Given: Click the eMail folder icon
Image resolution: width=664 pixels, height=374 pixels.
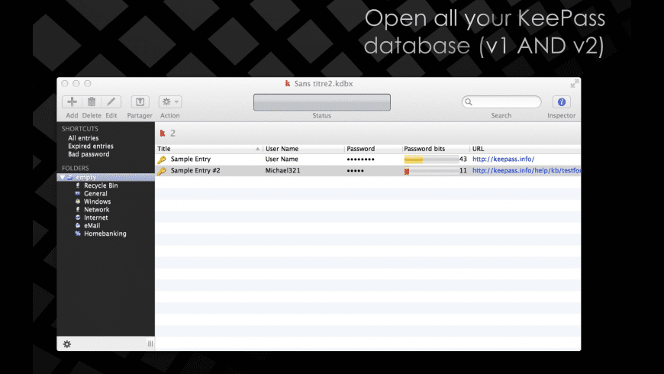Looking at the screenshot, I should click(78, 226).
